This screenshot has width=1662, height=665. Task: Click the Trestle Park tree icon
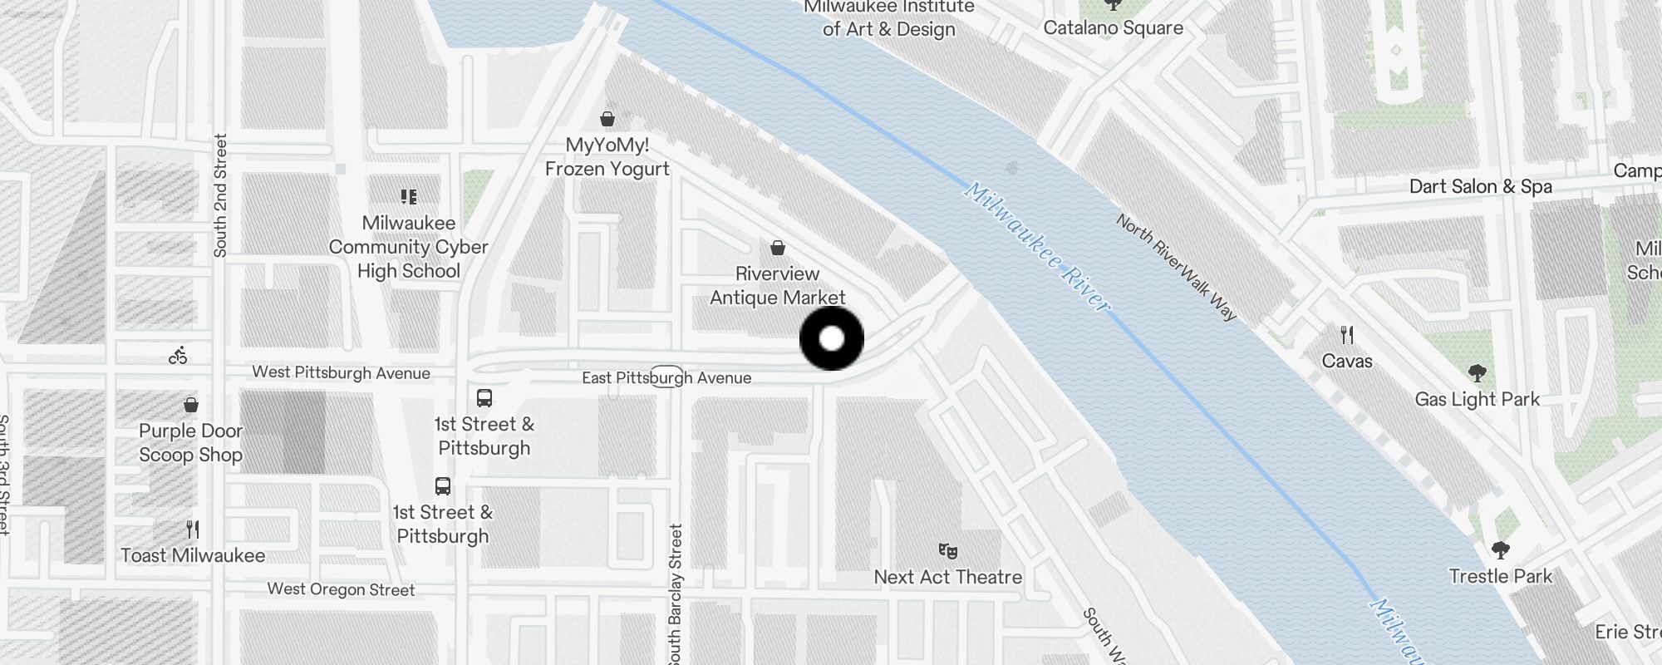(x=1501, y=550)
